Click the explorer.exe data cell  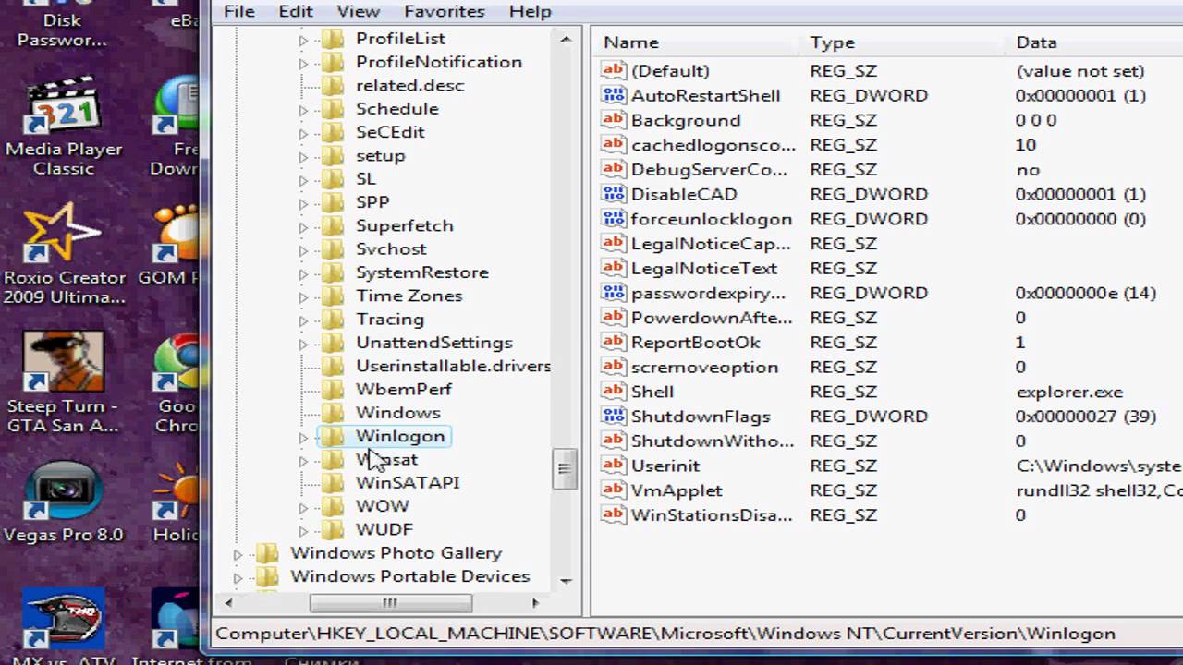pyautogui.click(x=1069, y=392)
